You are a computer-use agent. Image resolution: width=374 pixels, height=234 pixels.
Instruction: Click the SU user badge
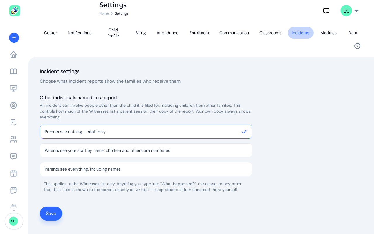(x=13, y=221)
